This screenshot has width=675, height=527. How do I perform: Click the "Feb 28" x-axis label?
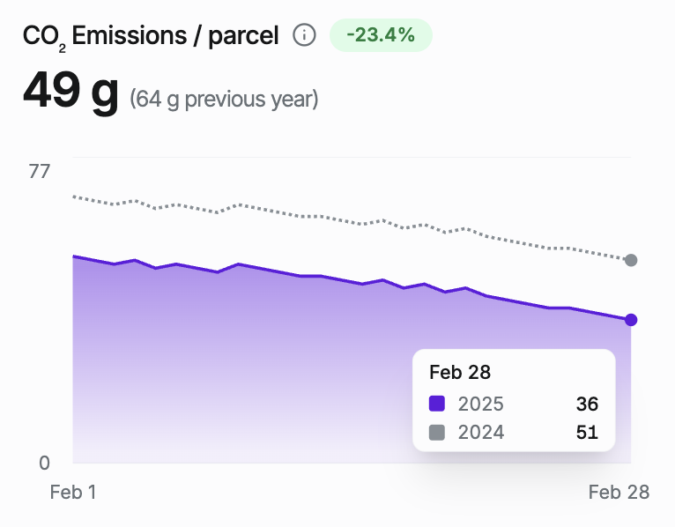point(619,493)
